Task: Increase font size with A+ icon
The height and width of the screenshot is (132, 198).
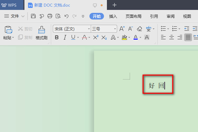Action: point(122,29)
